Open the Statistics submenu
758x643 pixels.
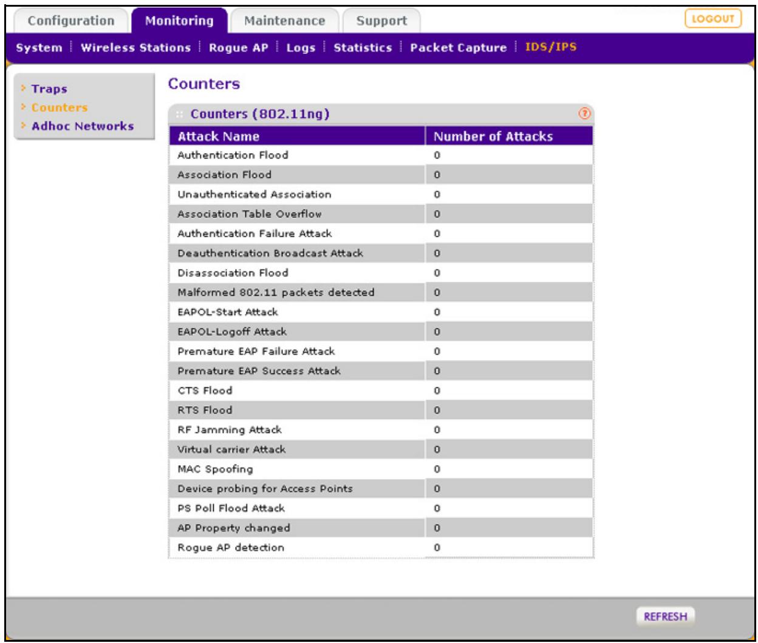click(x=363, y=47)
